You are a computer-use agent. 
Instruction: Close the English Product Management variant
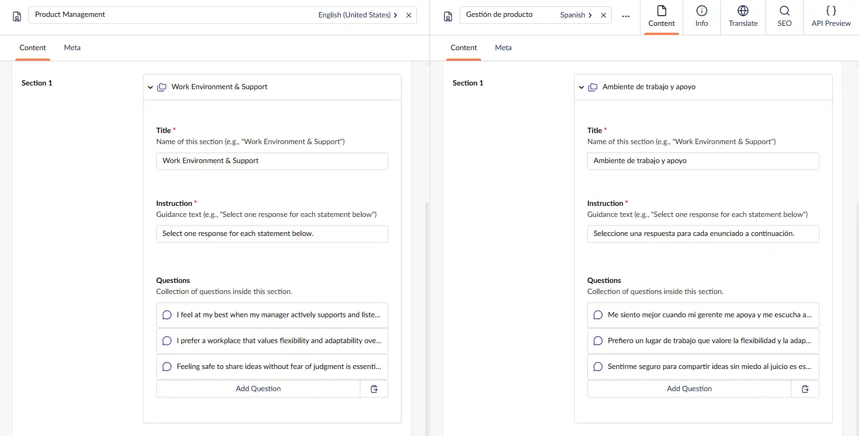tap(409, 15)
